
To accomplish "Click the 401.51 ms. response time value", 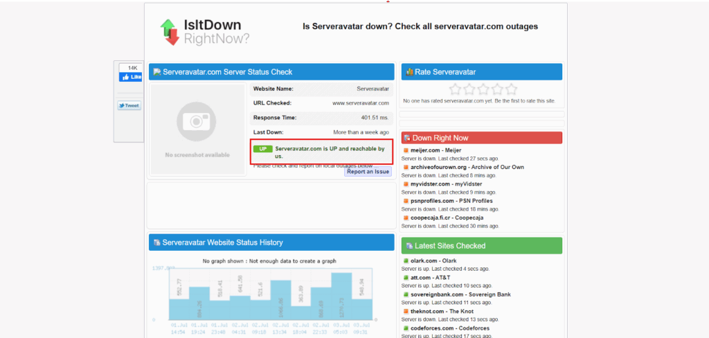I will pyautogui.click(x=375, y=118).
